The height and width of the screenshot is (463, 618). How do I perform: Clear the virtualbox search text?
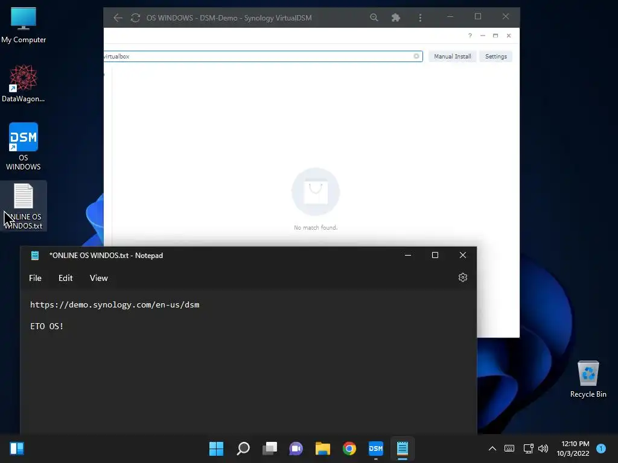pos(416,56)
